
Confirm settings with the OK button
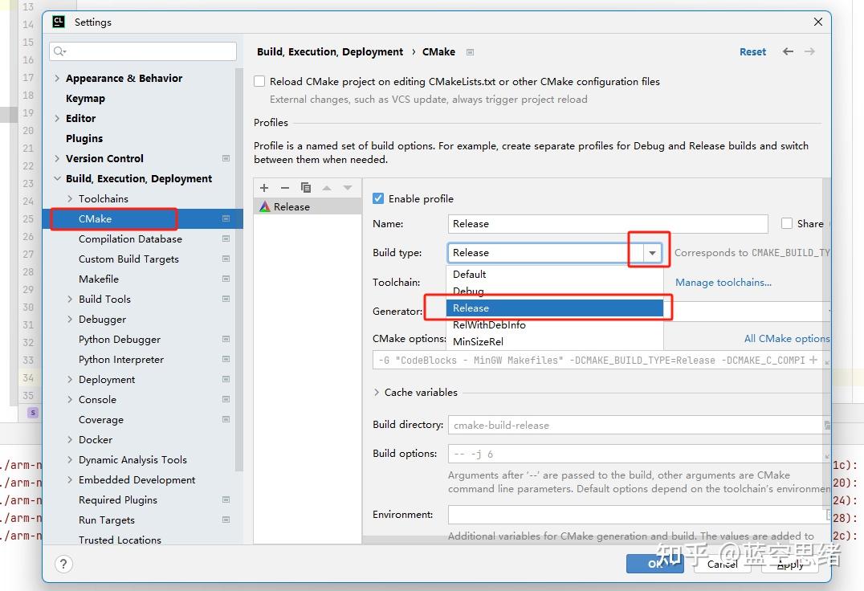pos(654,564)
